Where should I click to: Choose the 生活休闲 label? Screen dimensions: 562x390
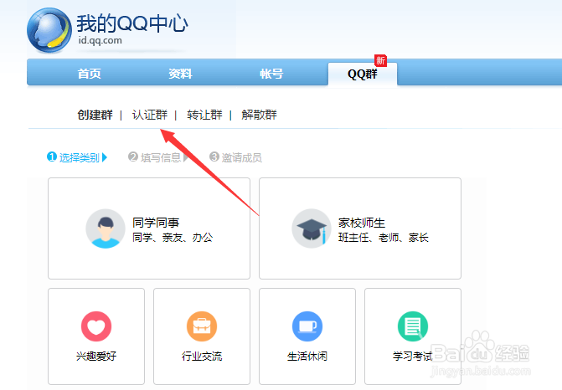click(x=307, y=356)
